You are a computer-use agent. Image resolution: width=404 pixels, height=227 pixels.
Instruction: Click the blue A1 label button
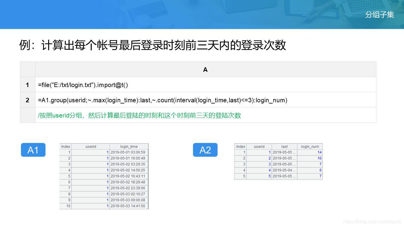[x=33, y=150]
